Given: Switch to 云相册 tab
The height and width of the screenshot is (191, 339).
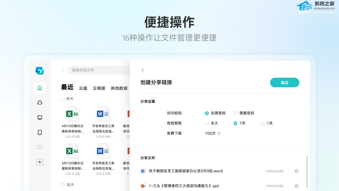Looking at the screenshot, I should point(99,88).
